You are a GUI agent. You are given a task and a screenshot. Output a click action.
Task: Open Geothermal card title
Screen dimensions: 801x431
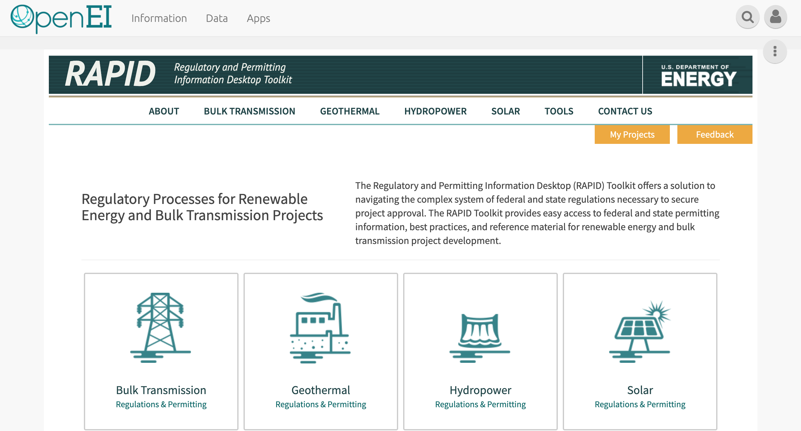pos(321,390)
